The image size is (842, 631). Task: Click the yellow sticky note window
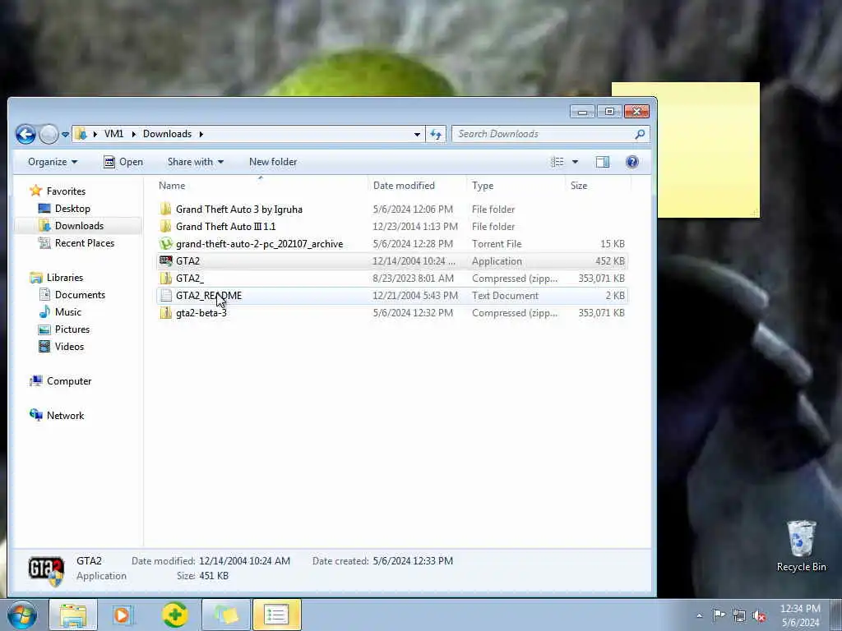pos(708,150)
